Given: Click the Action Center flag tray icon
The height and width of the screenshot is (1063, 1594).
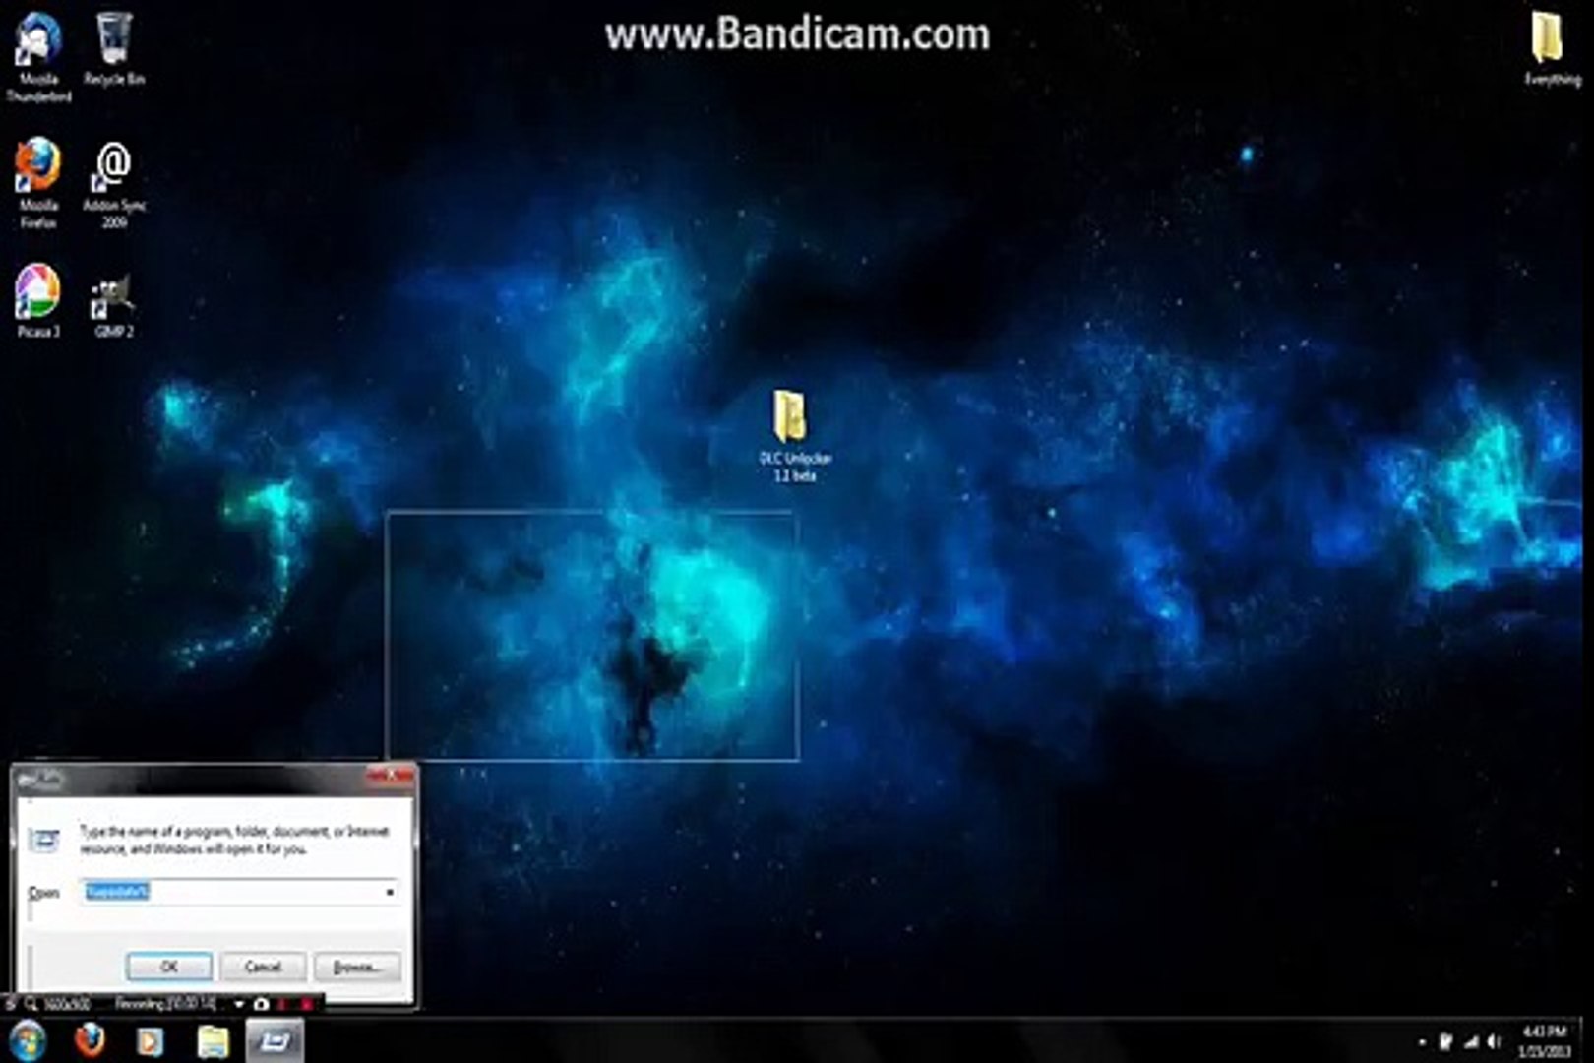Looking at the screenshot, I should [1445, 1041].
